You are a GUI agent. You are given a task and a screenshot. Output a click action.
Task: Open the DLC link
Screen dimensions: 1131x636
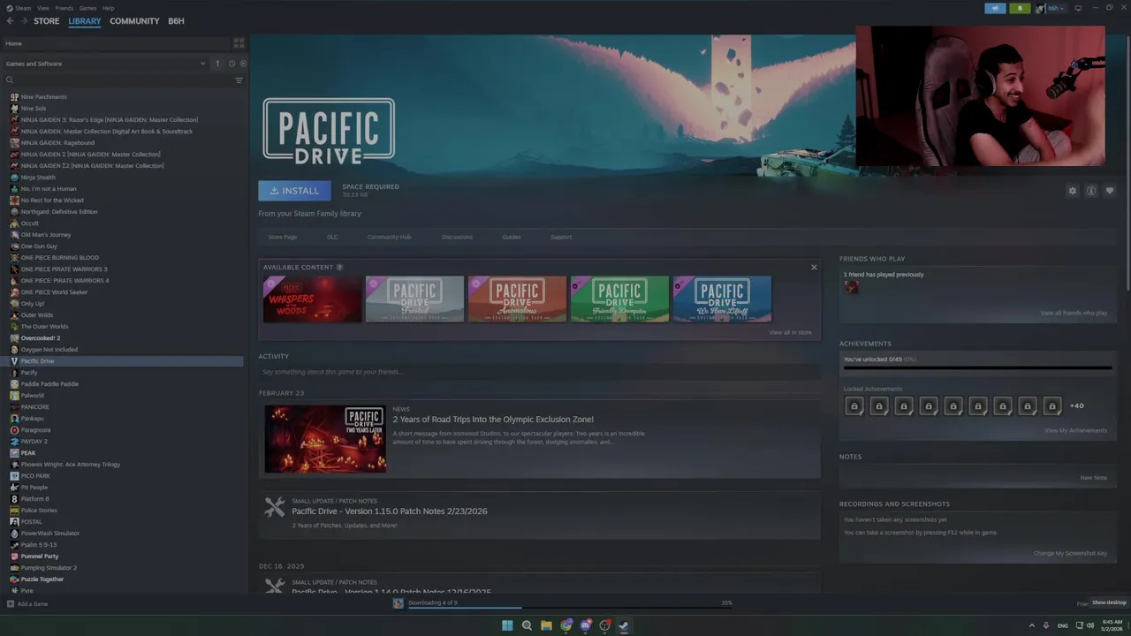pos(332,237)
